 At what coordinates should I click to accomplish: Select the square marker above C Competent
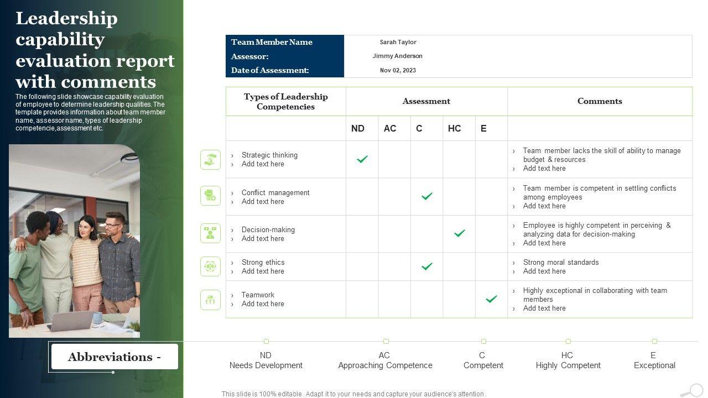pos(483,342)
